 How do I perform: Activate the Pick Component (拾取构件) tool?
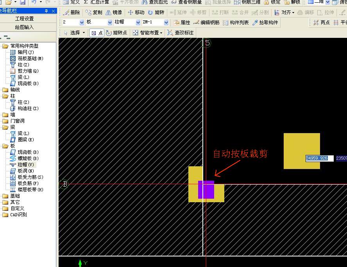coord(265,23)
